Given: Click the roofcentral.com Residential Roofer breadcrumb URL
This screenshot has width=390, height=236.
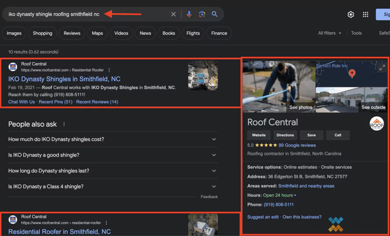Looking at the screenshot, I should [62, 70].
